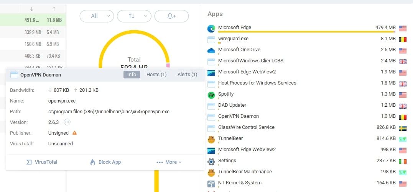Click the Belgium flag next to OpenVPN Daemon
The width and height of the screenshot is (413, 192).
pos(403,117)
